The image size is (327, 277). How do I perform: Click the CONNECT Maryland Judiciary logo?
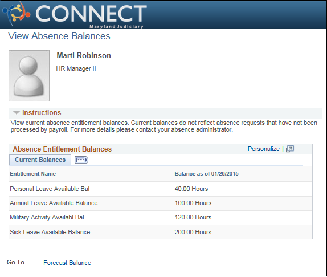click(75, 15)
